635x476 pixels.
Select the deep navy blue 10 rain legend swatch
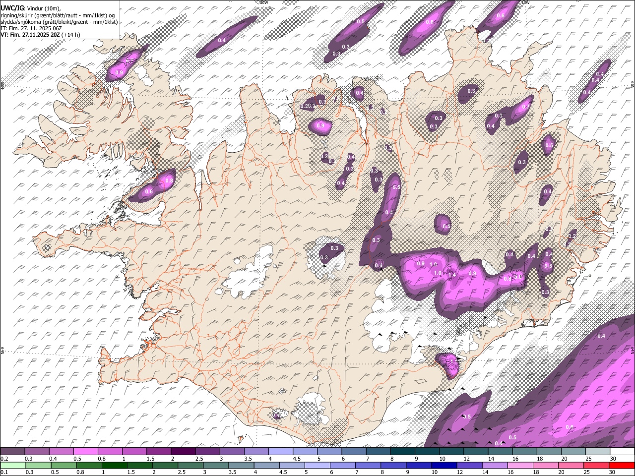[444, 466]
